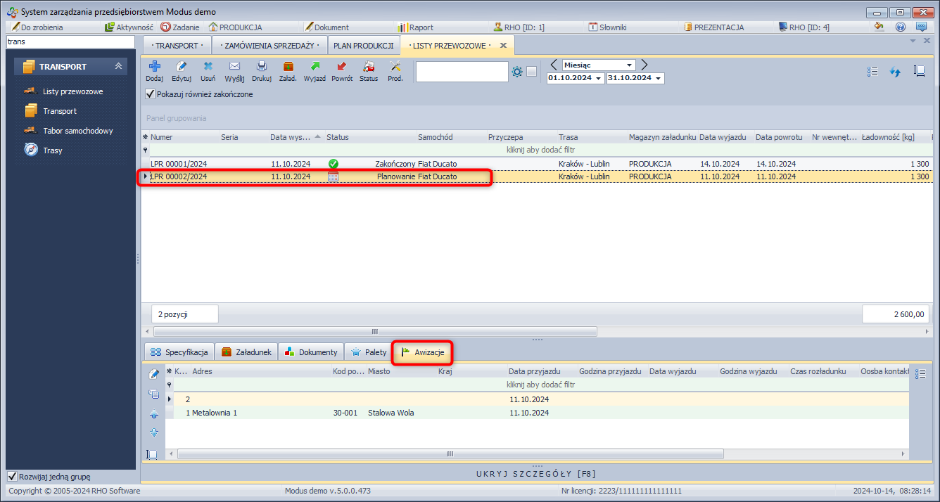Image resolution: width=940 pixels, height=502 pixels.
Task: Click UKRYJ SZCZEGÓŁY [F8] bar
Action: point(539,474)
